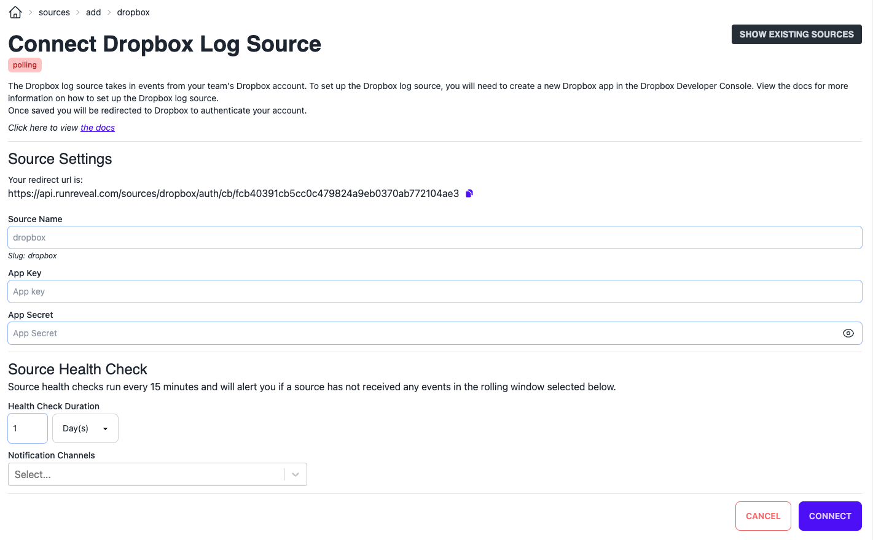The width and height of the screenshot is (873, 540).
Task: Show existing sources
Action: click(x=796, y=34)
